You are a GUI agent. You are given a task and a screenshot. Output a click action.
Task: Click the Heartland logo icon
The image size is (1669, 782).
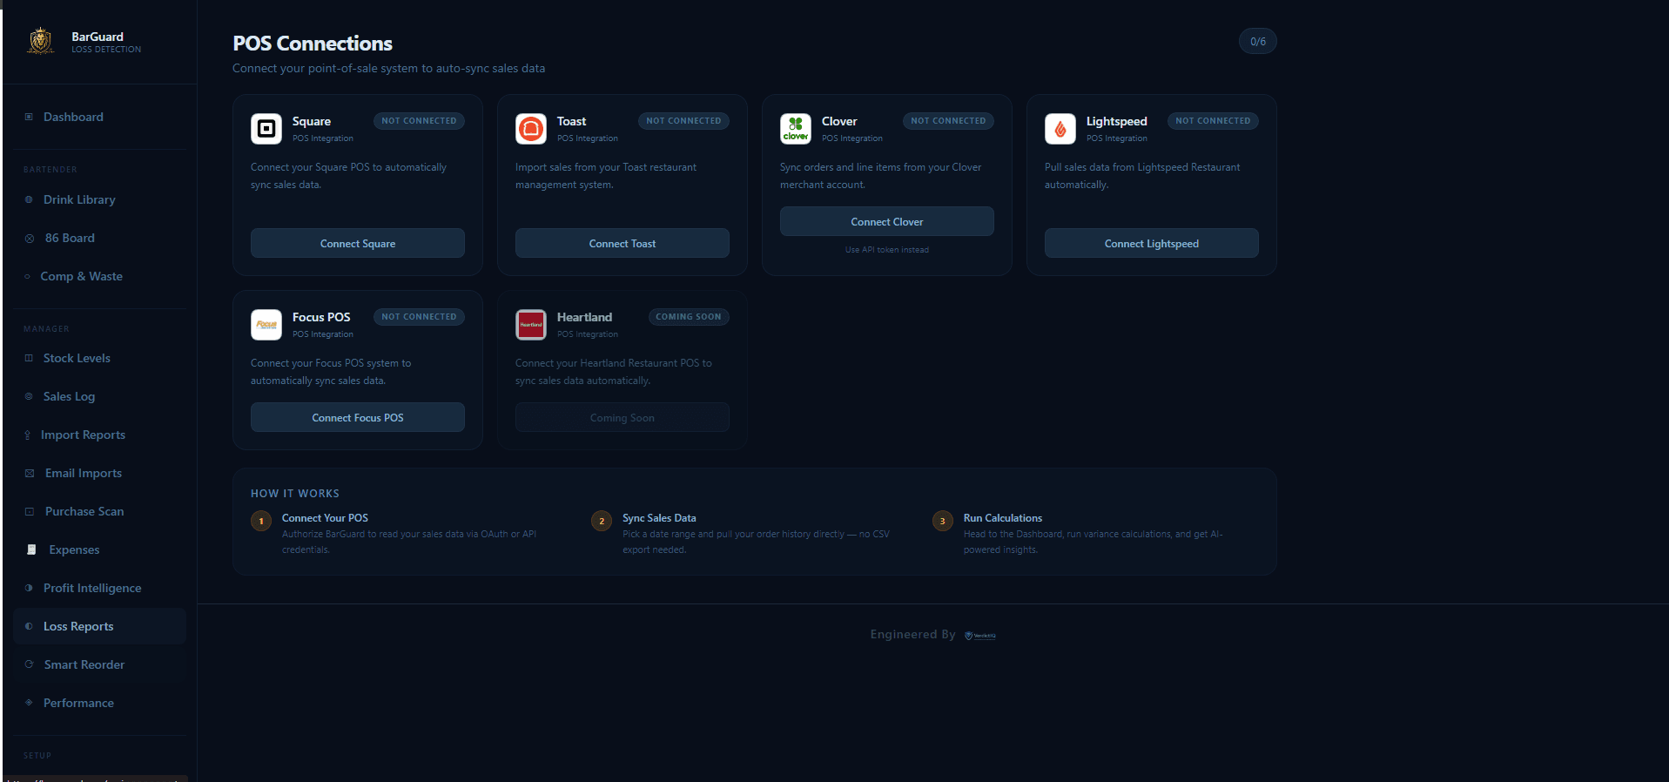(531, 325)
